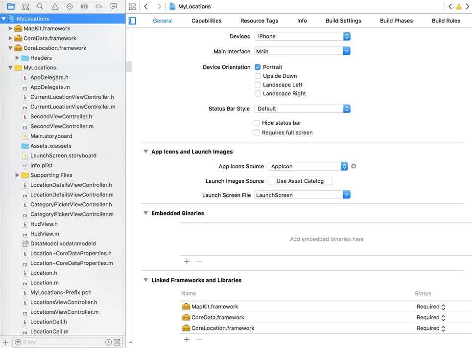Change MapKit.framework Required status stepper
The height and width of the screenshot is (348, 472).
[443, 307]
